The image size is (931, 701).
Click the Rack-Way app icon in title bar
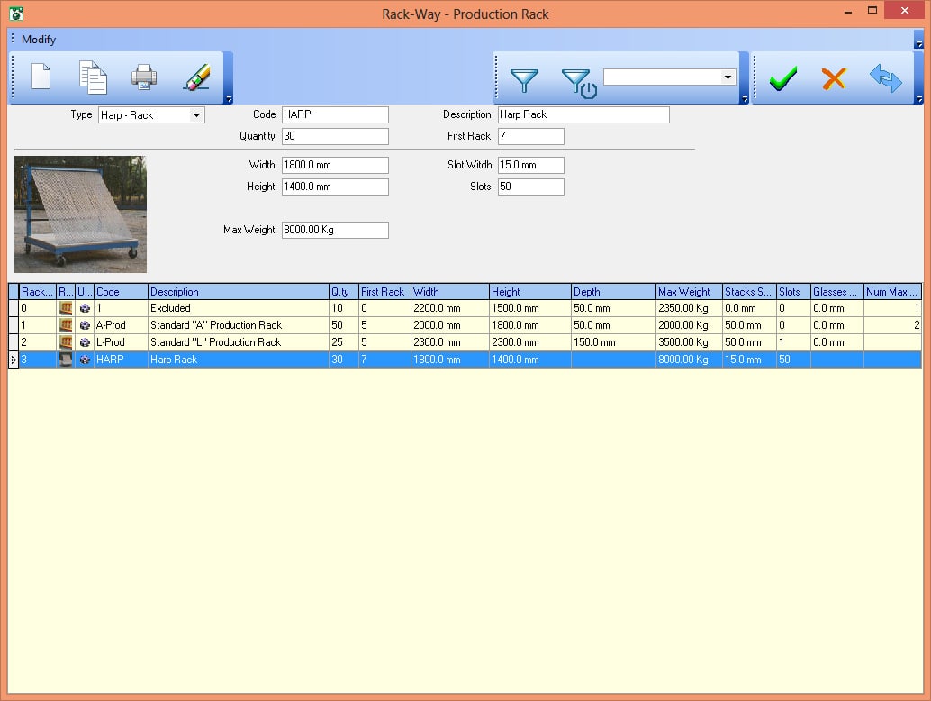pyautogui.click(x=16, y=14)
